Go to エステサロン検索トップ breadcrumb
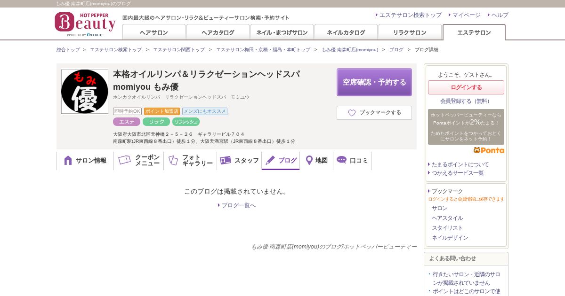The width and height of the screenshot is (565, 296). tap(116, 50)
